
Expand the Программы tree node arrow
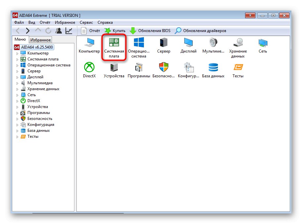[x=17, y=113]
